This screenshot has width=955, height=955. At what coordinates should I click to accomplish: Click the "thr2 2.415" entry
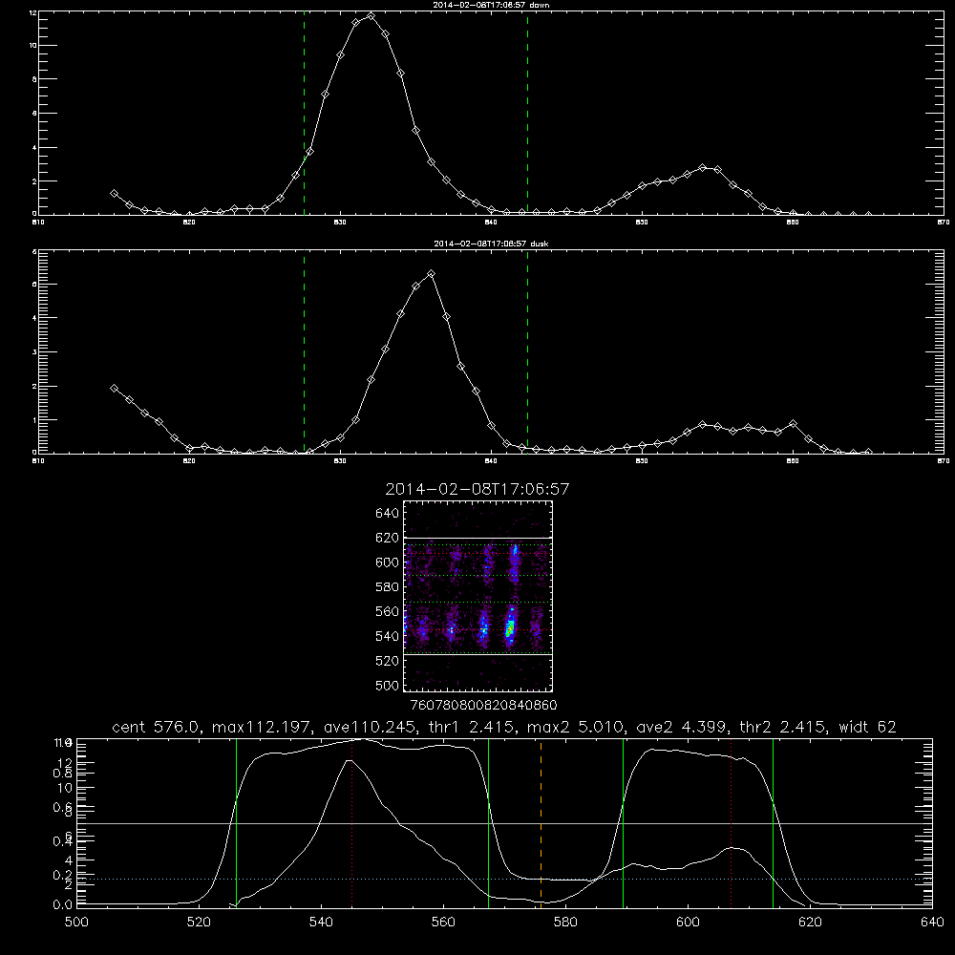(x=783, y=727)
